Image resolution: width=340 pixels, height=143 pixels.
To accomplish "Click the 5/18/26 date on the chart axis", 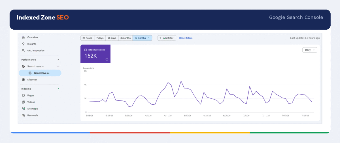I will tap(90, 115).
